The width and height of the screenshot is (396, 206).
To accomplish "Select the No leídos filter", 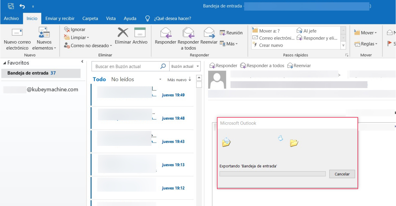I will tap(123, 80).
